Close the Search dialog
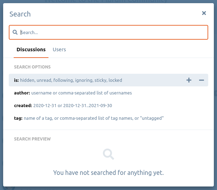This screenshot has width=217, height=190. tap(204, 13)
